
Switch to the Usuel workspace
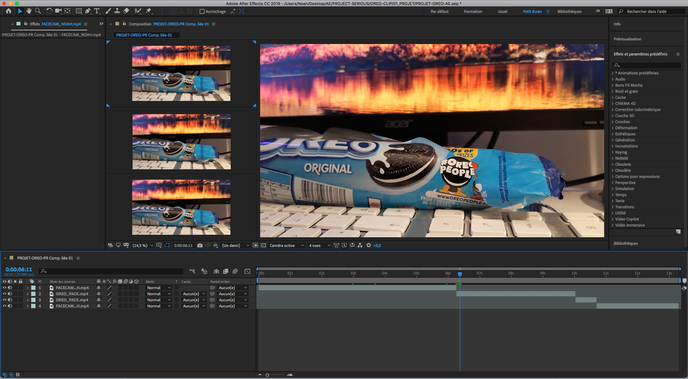coord(502,11)
